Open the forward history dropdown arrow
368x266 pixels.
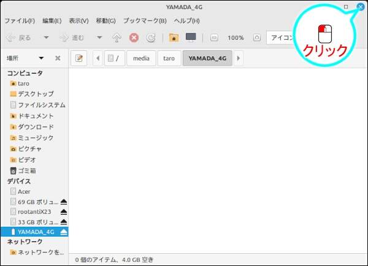pyautogui.click(x=99, y=37)
